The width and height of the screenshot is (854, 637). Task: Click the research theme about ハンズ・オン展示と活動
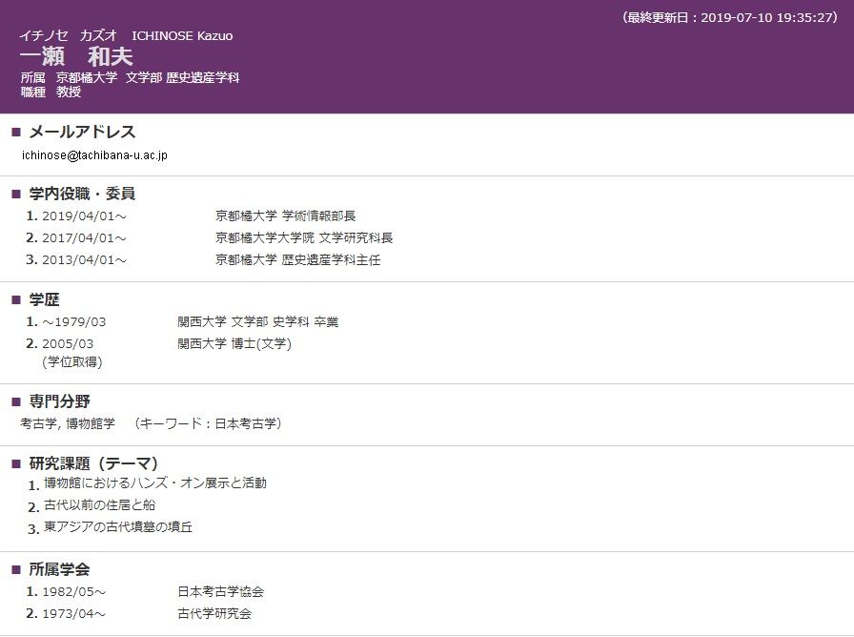155,483
